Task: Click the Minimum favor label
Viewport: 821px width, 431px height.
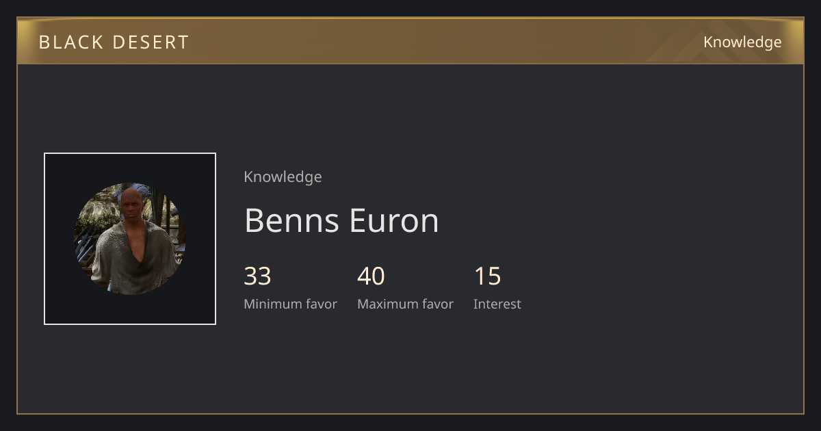Action: (x=290, y=304)
